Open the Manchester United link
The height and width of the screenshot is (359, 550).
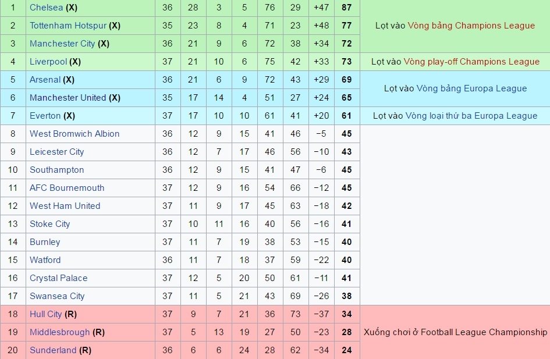pos(68,98)
